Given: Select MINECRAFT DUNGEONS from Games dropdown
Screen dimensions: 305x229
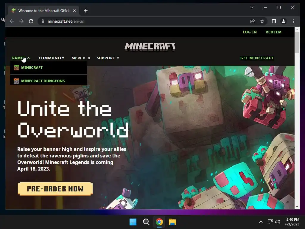Looking at the screenshot, I should (49, 80).
